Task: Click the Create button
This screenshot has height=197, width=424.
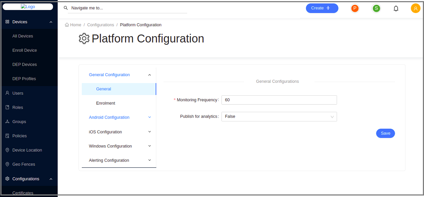Action: point(322,8)
